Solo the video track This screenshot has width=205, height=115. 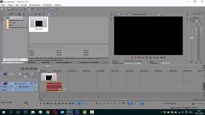click(36, 74)
